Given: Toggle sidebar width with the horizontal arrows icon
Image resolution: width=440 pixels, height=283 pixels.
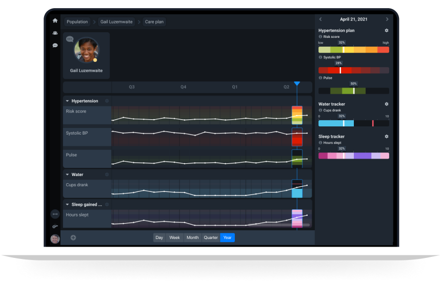Looking at the screenshot, I should [x=55, y=214].
